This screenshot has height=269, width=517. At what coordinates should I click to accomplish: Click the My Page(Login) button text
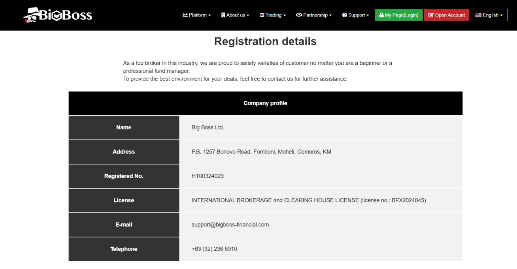(x=402, y=15)
